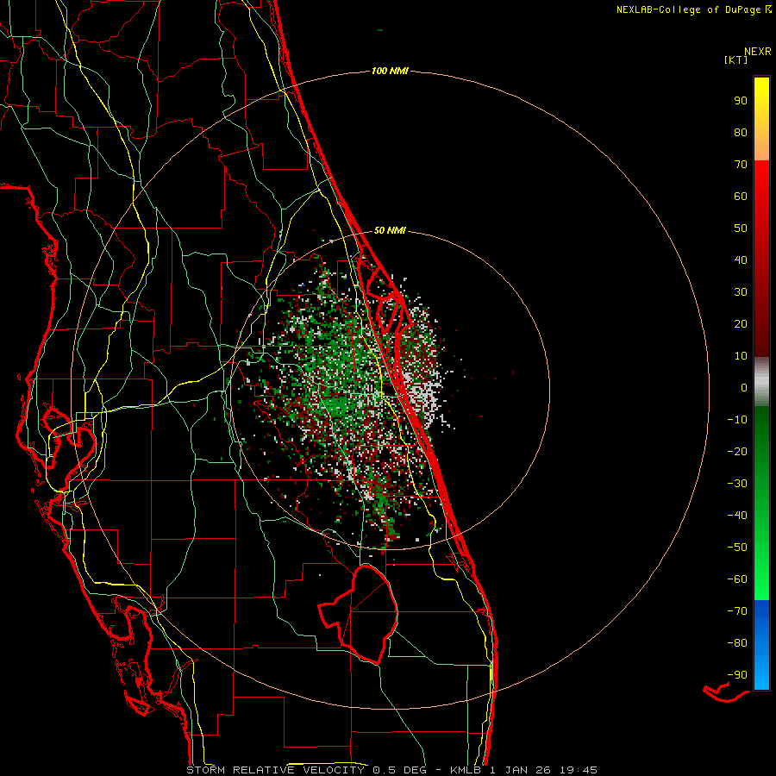Click the 90 value on the velocity scale
The image size is (776, 776).
[741, 101]
